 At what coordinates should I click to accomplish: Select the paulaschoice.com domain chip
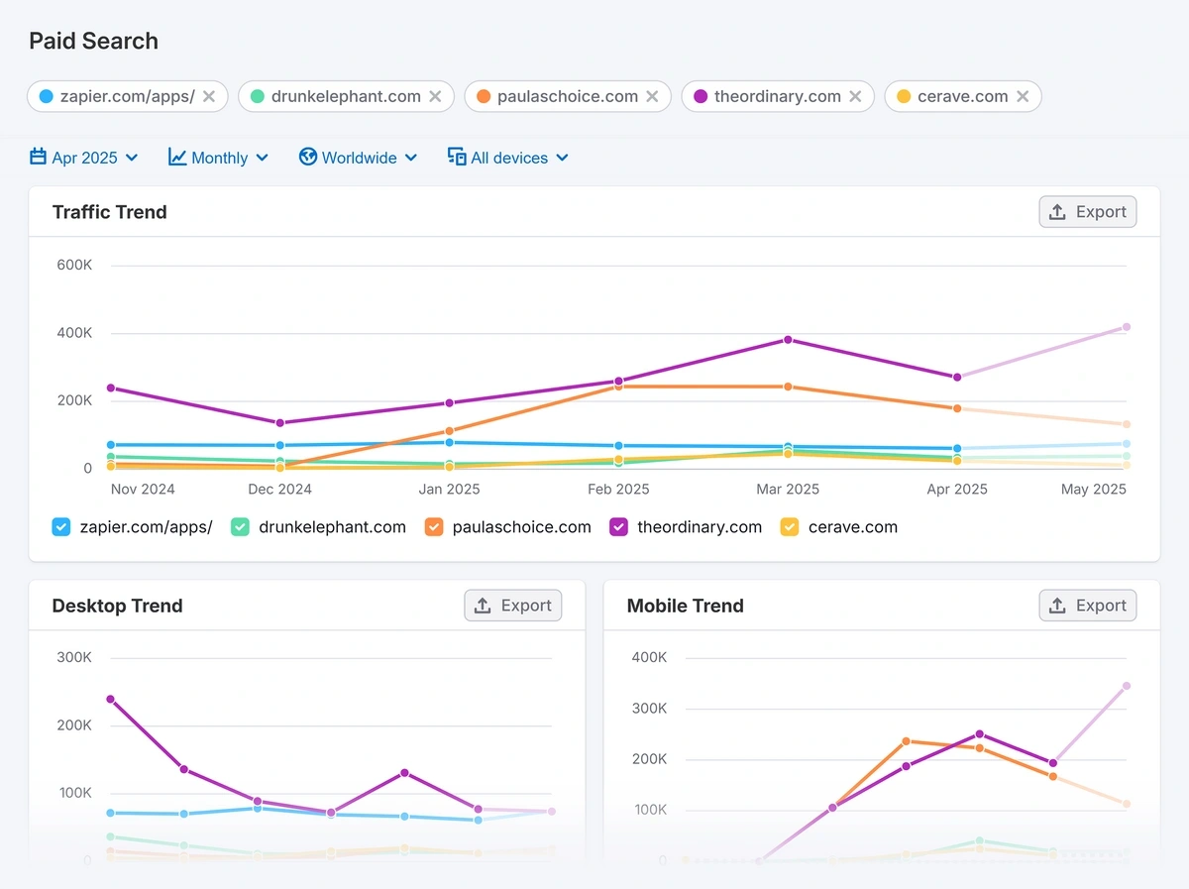pyautogui.click(x=568, y=96)
